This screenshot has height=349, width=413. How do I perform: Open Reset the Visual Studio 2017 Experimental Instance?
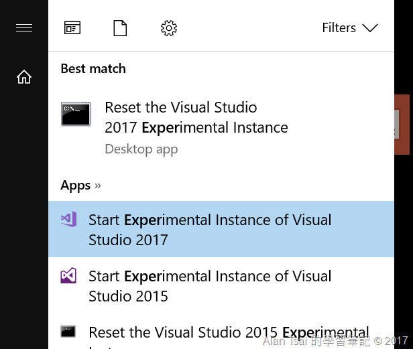221,128
